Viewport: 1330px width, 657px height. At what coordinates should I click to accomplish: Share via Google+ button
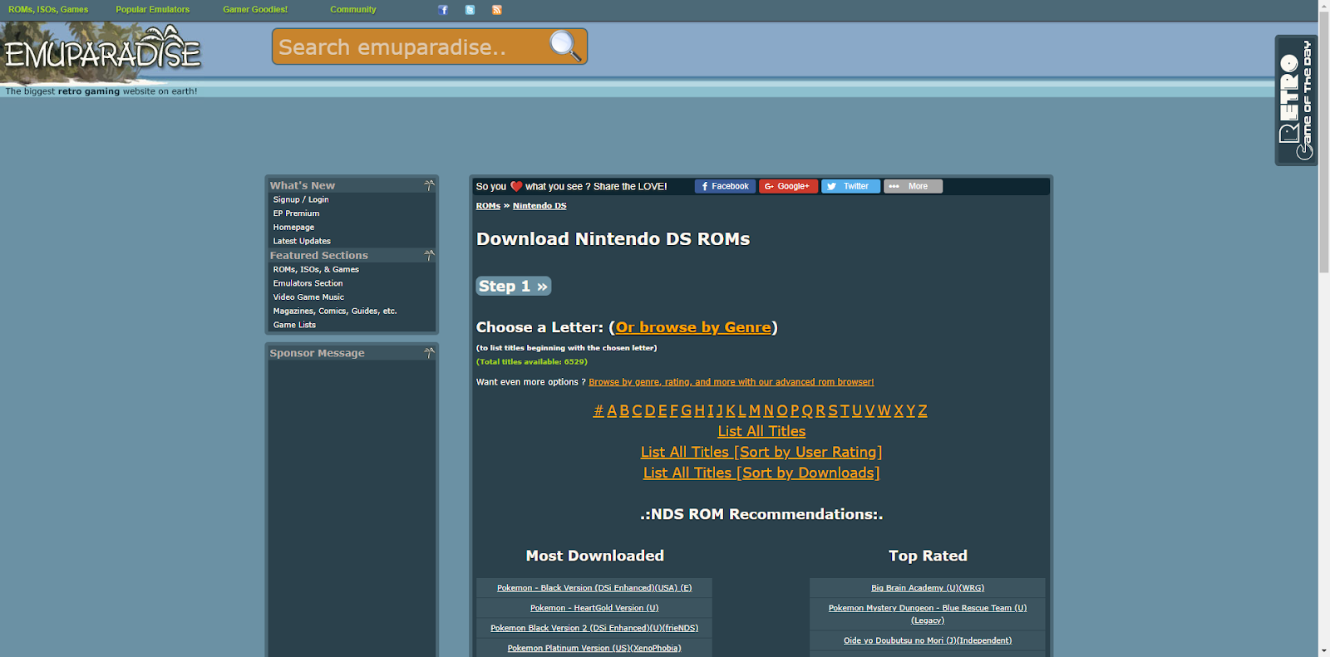(x=788, y=186)
